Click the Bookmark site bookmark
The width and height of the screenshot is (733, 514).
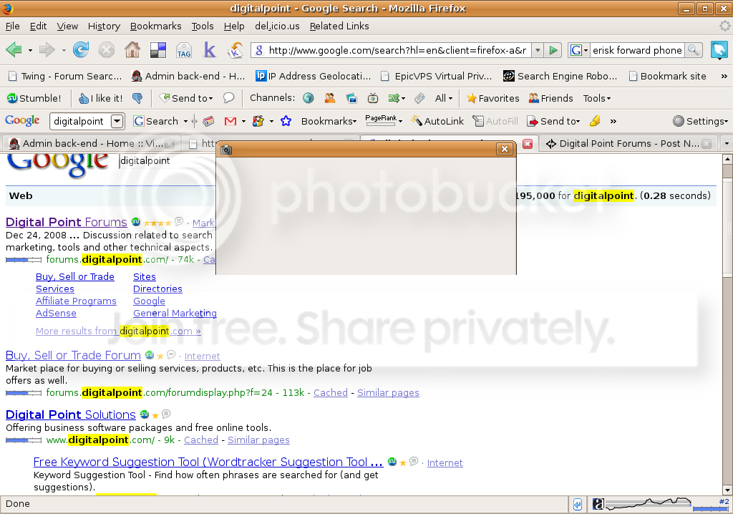pos(668,76)
